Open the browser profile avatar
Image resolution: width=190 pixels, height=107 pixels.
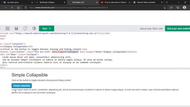(x=184, y=7)
